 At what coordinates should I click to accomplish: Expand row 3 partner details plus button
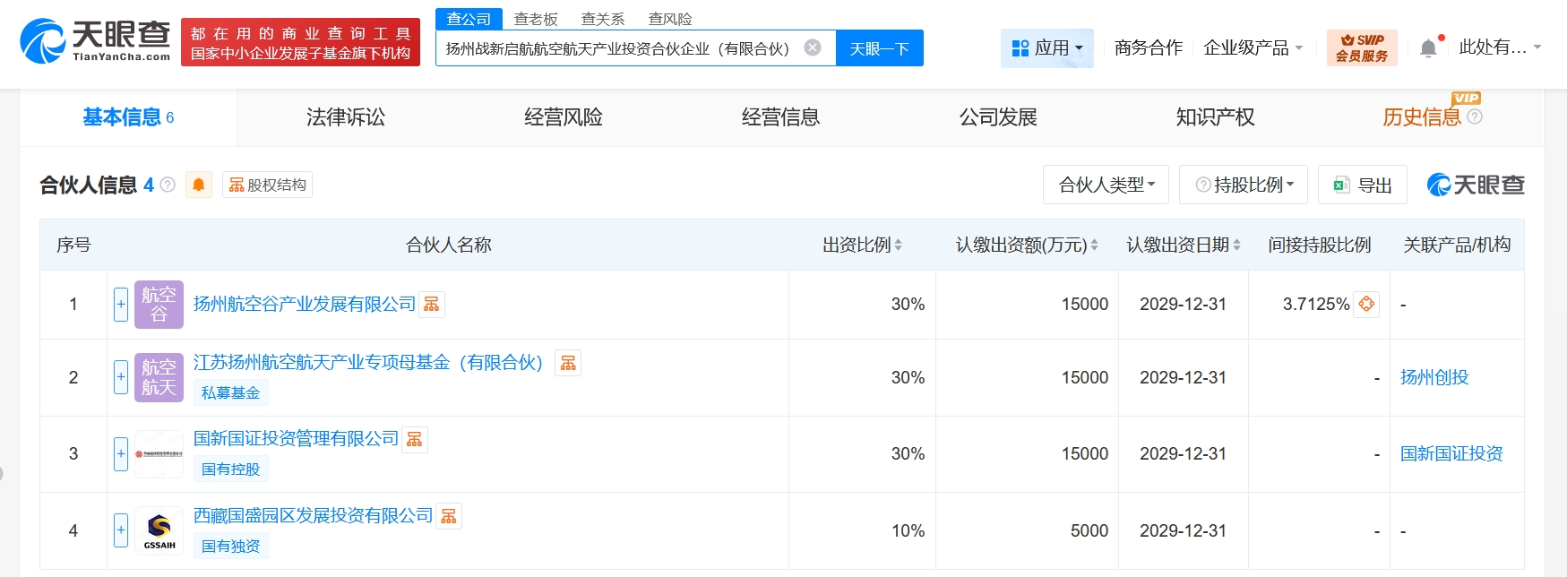point(121,454)
